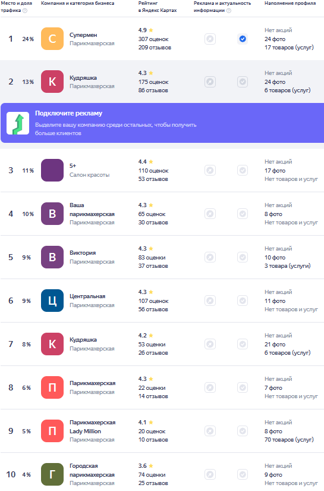
Task: Click the blue 'Ц' logo of Центральная
Action: 52,301
